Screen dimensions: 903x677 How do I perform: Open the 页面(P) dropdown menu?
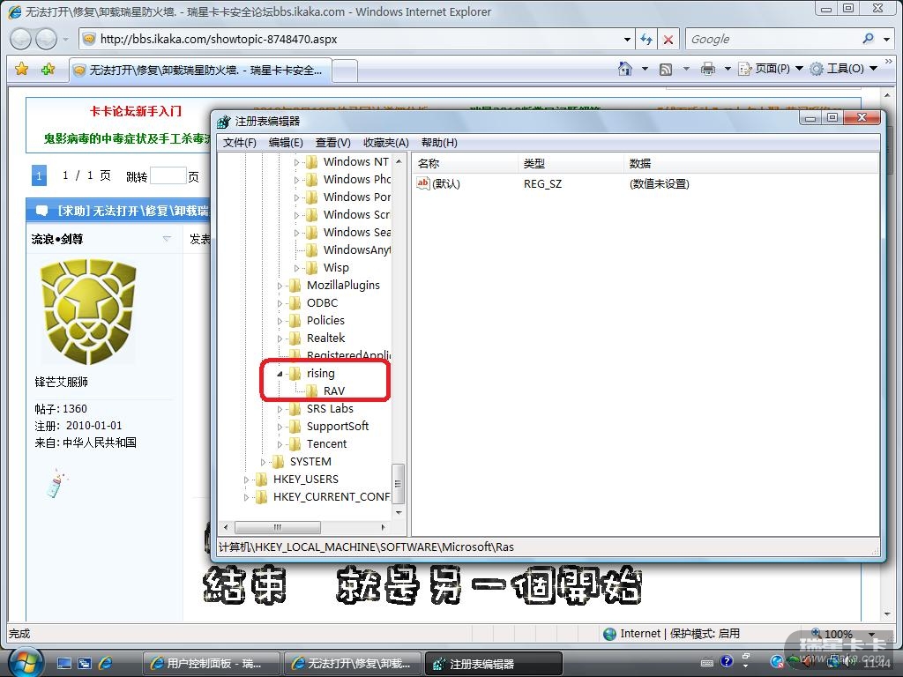pyautogui.click(x=771, y=69)
